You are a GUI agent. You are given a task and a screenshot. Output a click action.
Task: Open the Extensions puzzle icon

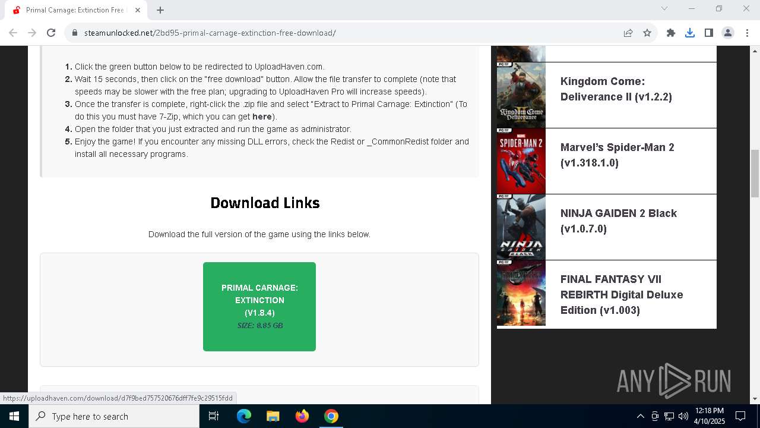click(x=671, y=33)
